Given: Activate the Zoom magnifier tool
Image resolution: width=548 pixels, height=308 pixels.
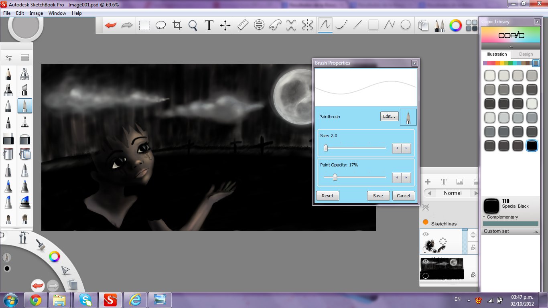Looking at the screenshot, I should (x=193, y=25).
